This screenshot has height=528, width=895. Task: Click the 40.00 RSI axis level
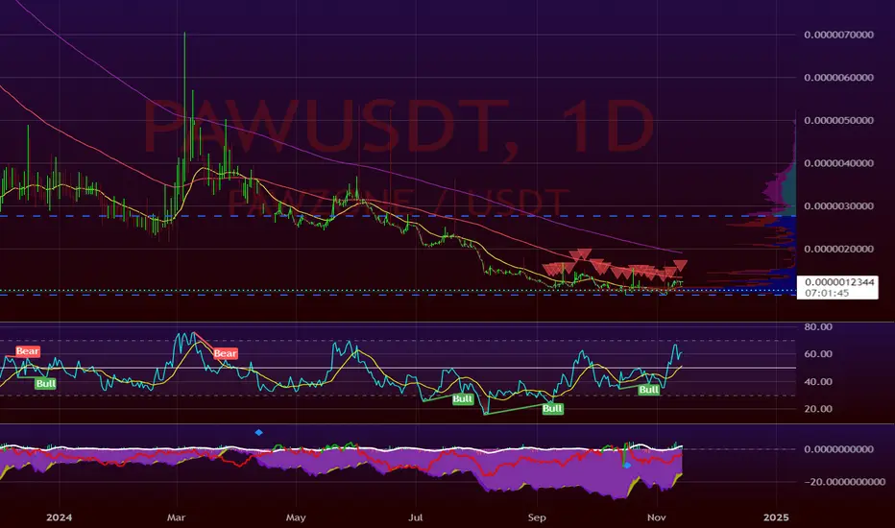818,381
